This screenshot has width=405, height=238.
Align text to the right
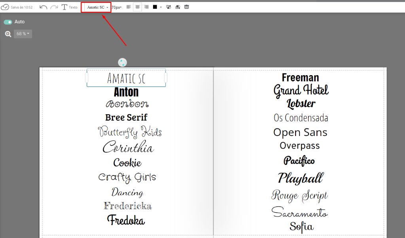point(146,7)
